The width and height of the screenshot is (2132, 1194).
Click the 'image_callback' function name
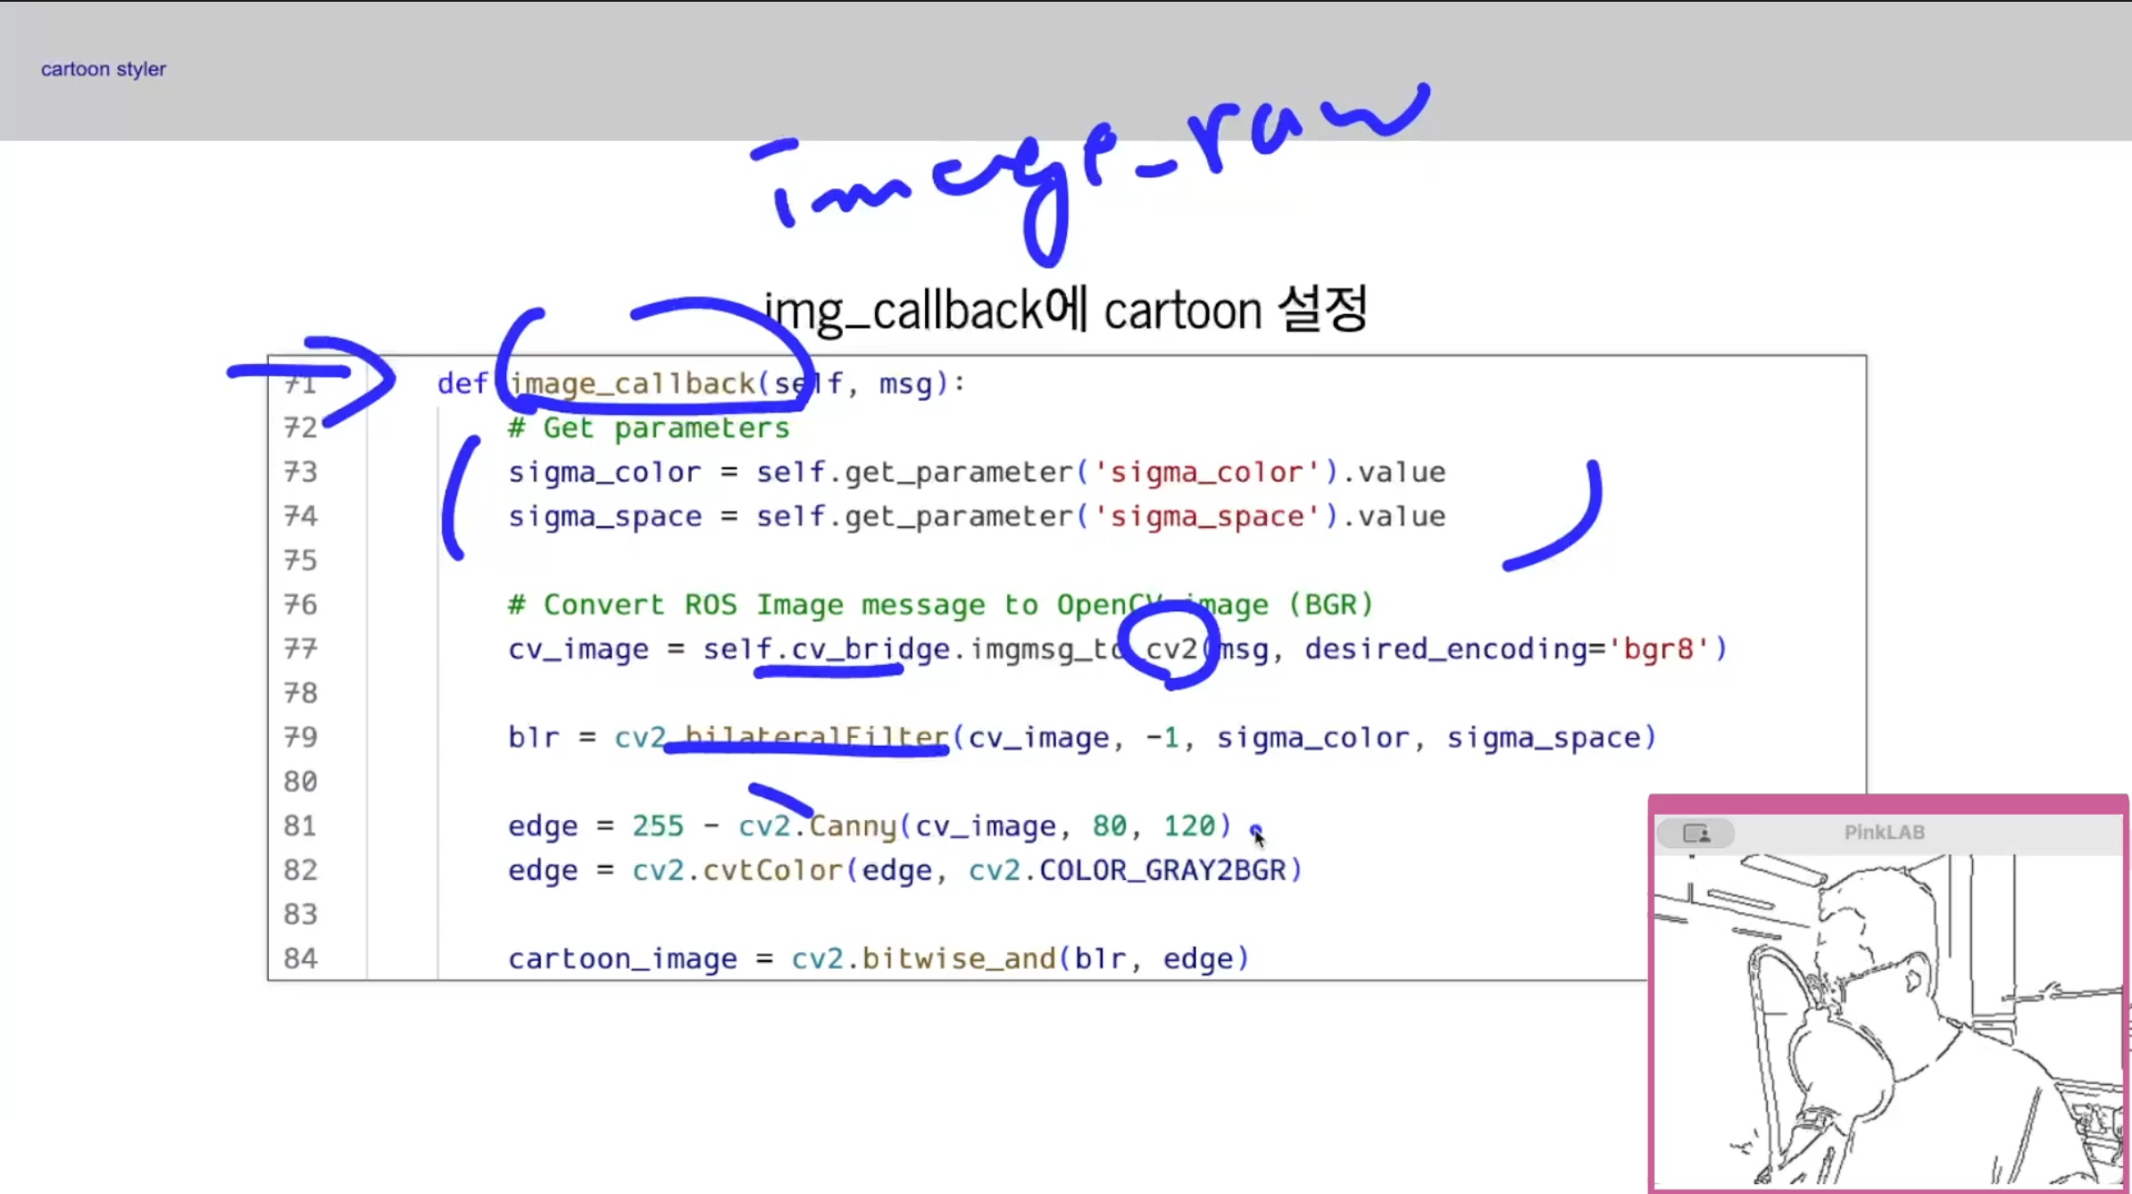pyautogui.click(x=634, y=384)
